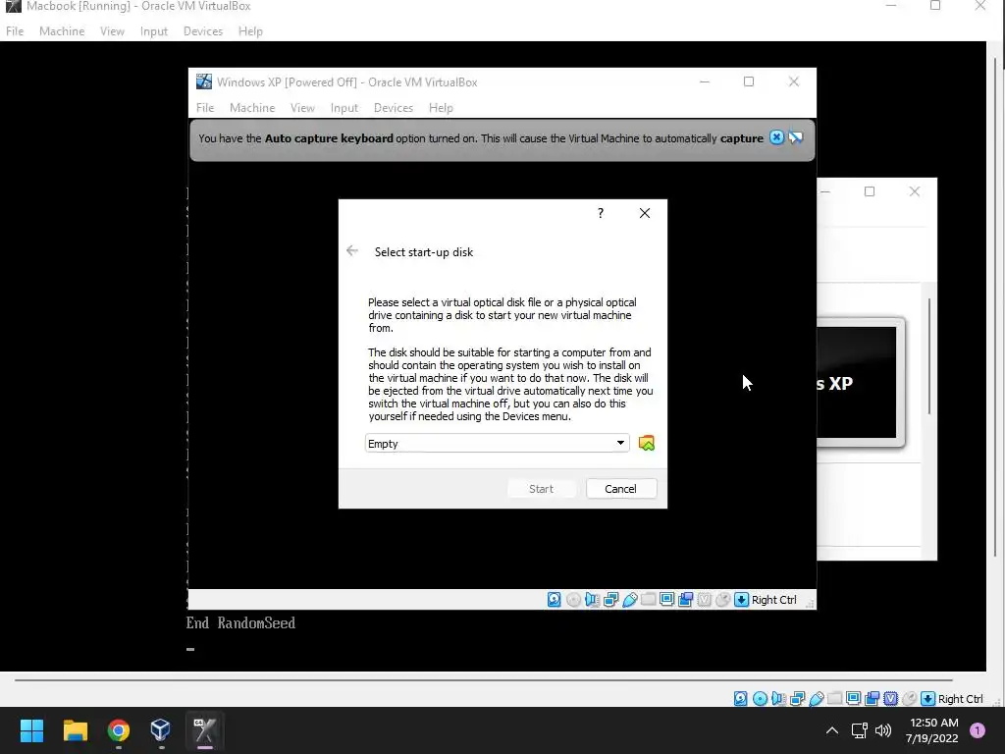Screen dimensions: 1005x754
Task: Click display indicator in Macbook status bar
Action: (853, 698)
